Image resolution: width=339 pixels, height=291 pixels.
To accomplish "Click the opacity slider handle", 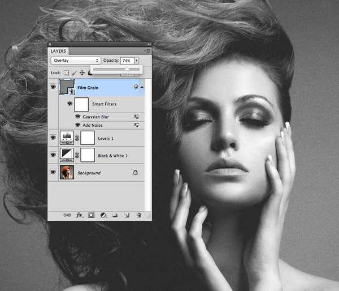I will (127, 69).
